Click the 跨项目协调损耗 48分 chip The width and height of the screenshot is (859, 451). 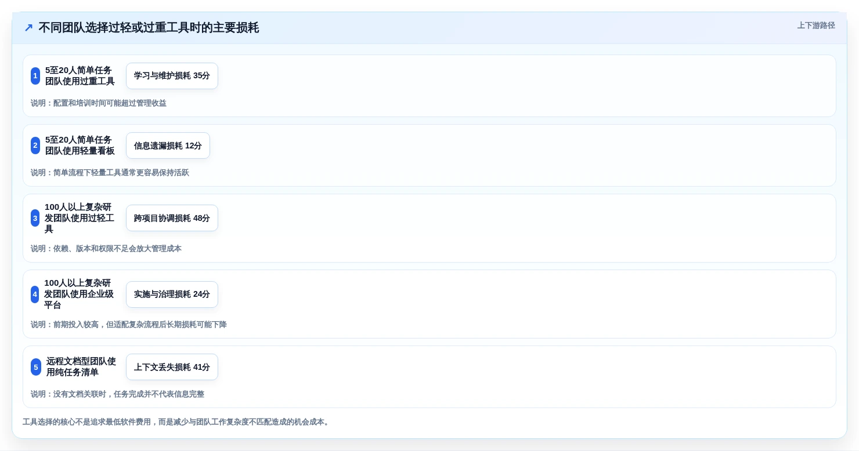click(172, 218)
